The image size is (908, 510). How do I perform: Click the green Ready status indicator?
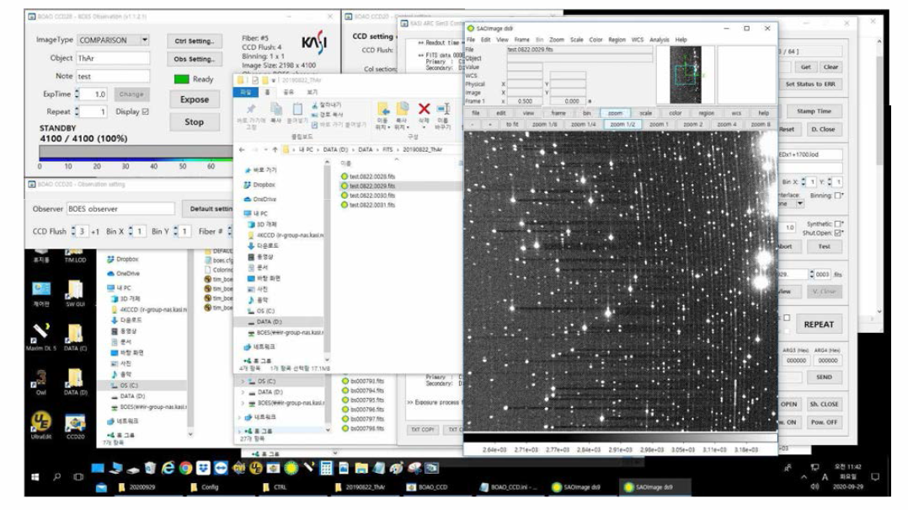pos(181,79)
